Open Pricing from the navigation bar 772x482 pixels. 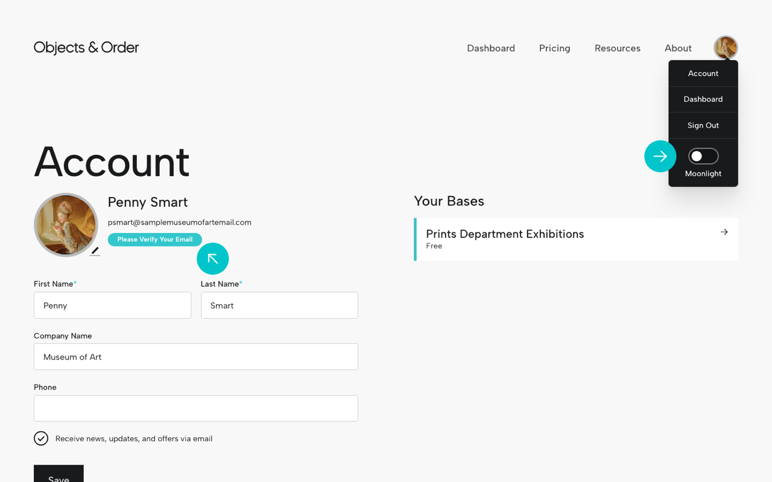554,48
